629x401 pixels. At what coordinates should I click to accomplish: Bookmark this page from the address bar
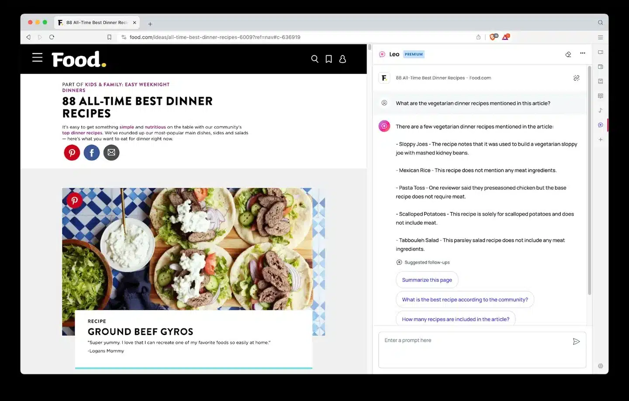coord(109,37)
